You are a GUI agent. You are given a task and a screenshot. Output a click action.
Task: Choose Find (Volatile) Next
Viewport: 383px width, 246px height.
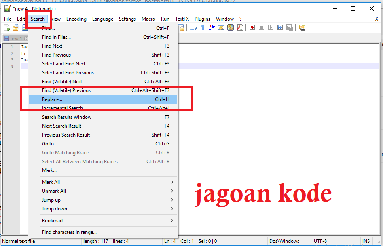[103, 82]
